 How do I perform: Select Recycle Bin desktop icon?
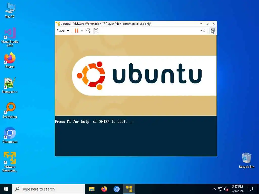pyautogui.click(x=246, y=160)
